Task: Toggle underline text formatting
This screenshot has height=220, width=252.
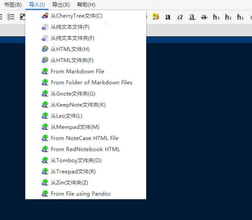Action: (192, 17)
